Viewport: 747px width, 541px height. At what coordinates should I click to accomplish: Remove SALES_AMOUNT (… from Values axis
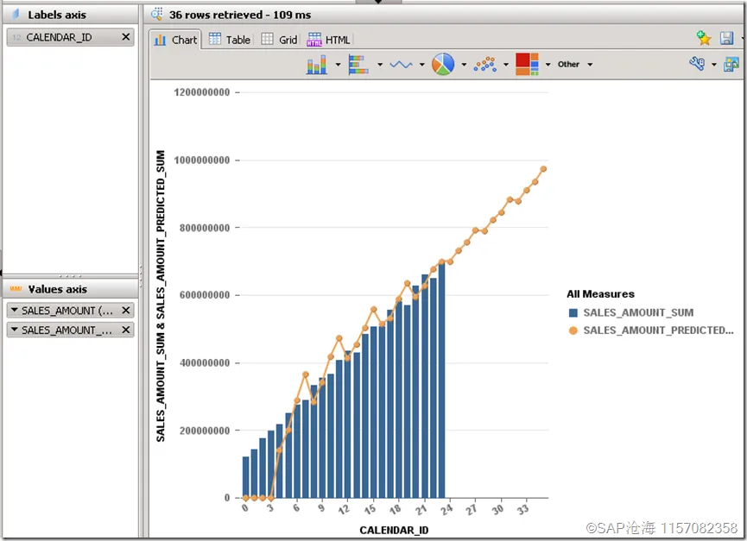click(x=126, y=311)
